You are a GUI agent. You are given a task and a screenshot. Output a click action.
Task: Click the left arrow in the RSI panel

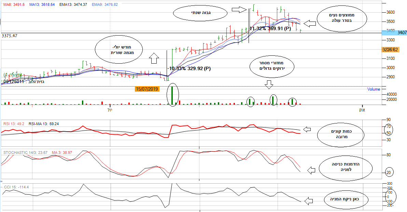click(308, 130)
